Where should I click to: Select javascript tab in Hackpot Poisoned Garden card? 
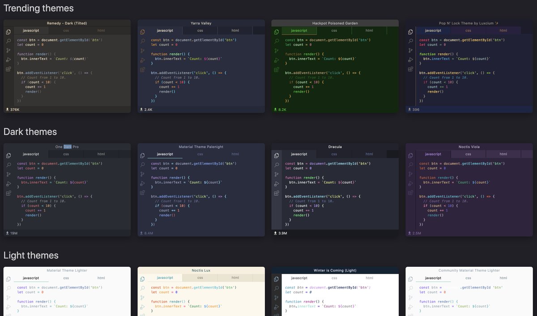(299, 30)
